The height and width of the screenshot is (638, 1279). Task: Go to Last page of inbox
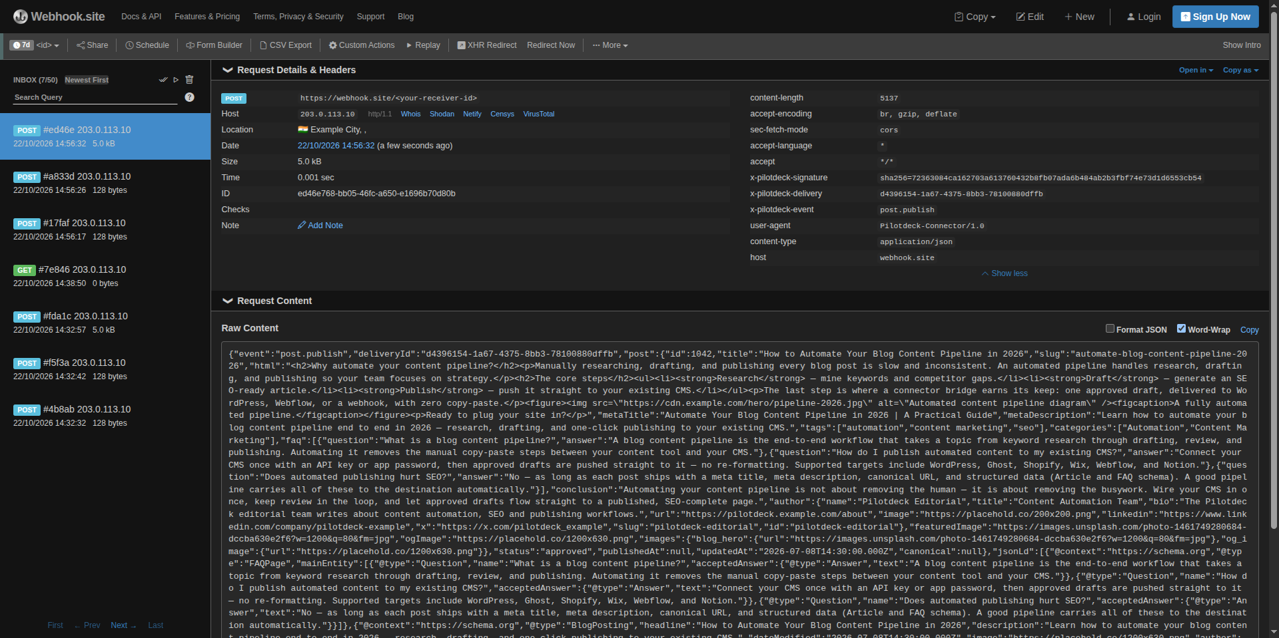(x=156, y=625)
